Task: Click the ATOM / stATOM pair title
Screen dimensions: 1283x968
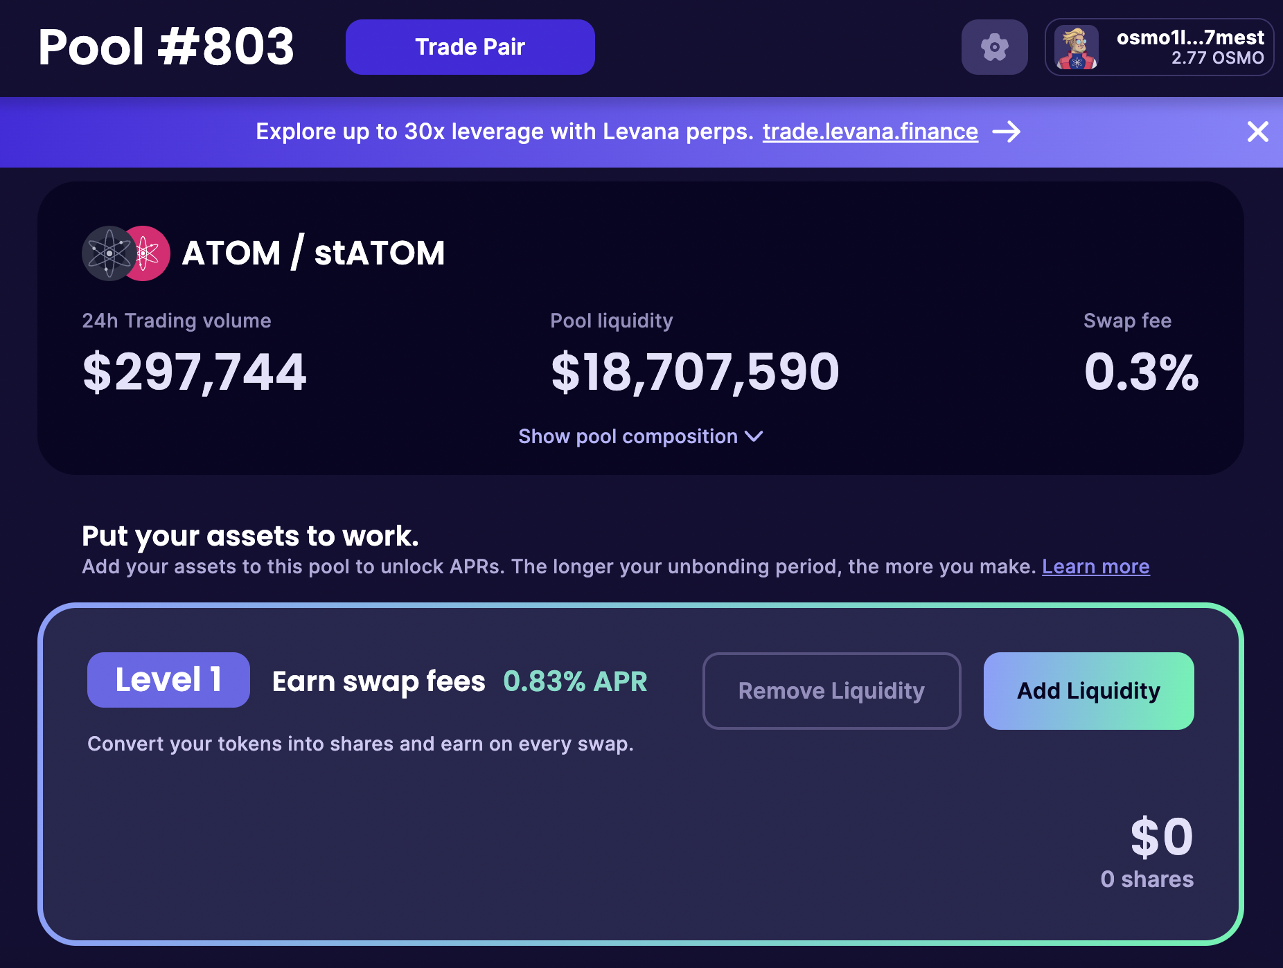Action: tap(313, 253)
